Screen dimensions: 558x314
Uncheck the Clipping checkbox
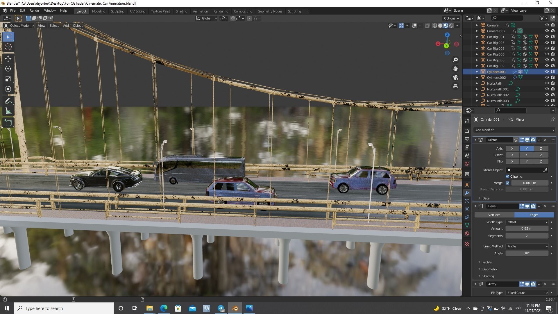pyautogui.click(x=507, y=176)
